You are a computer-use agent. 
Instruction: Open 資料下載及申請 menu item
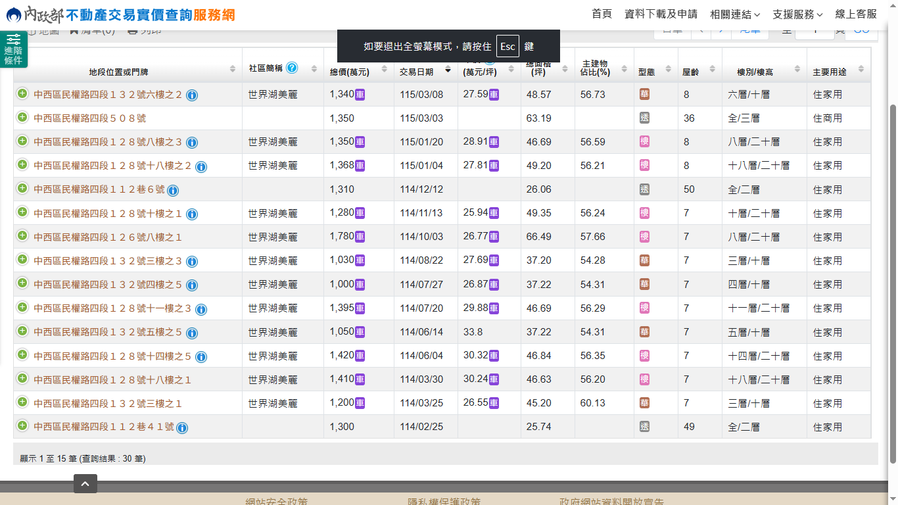pyautogui.click(x=661, y=14)
